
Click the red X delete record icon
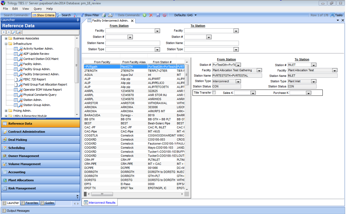tap(151, 15)
